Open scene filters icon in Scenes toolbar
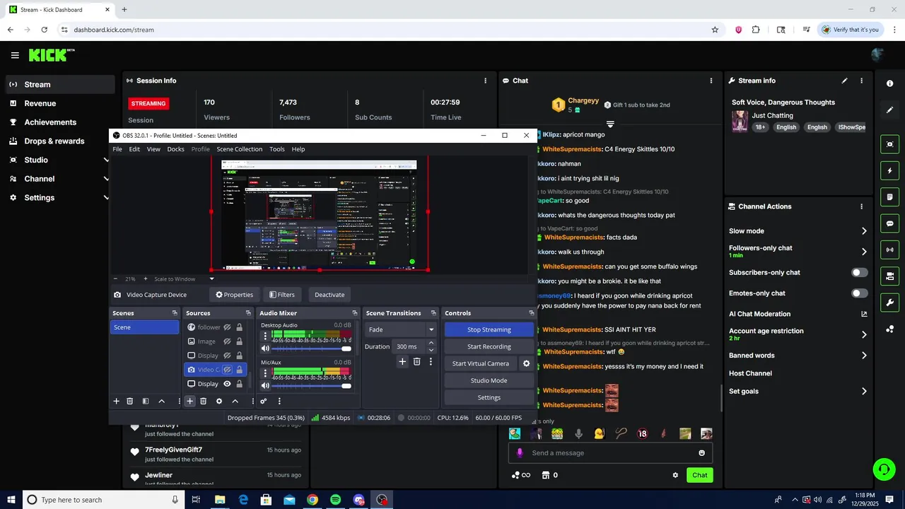The height and width of the screenshot is (509, 905). (146, 401)
